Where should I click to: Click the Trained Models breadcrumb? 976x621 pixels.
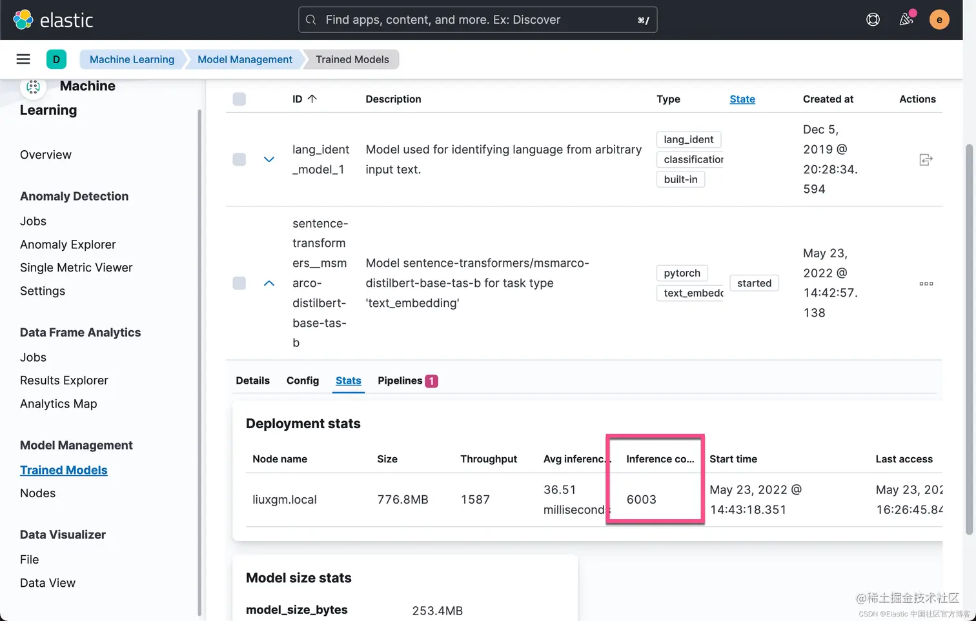point(352,59)
